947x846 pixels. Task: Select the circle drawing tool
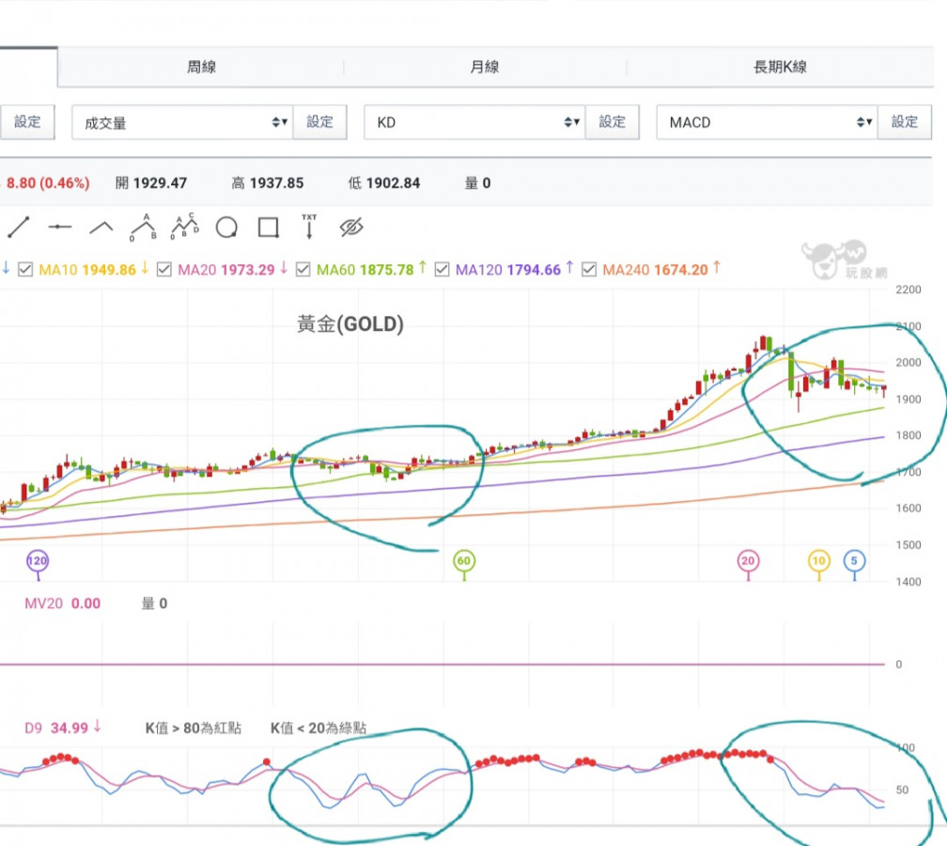pyautogui.click(x=226, y=227)
